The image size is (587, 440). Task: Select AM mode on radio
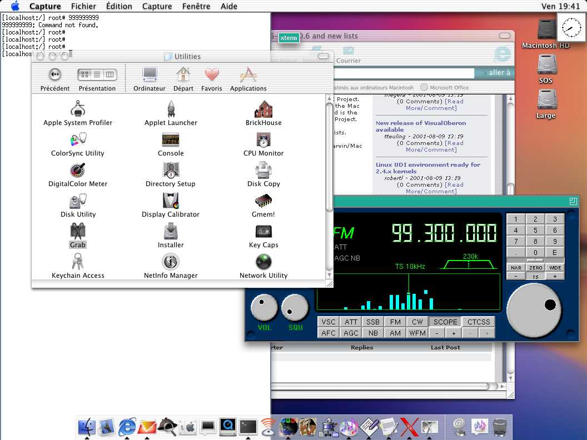pos(395,333)
